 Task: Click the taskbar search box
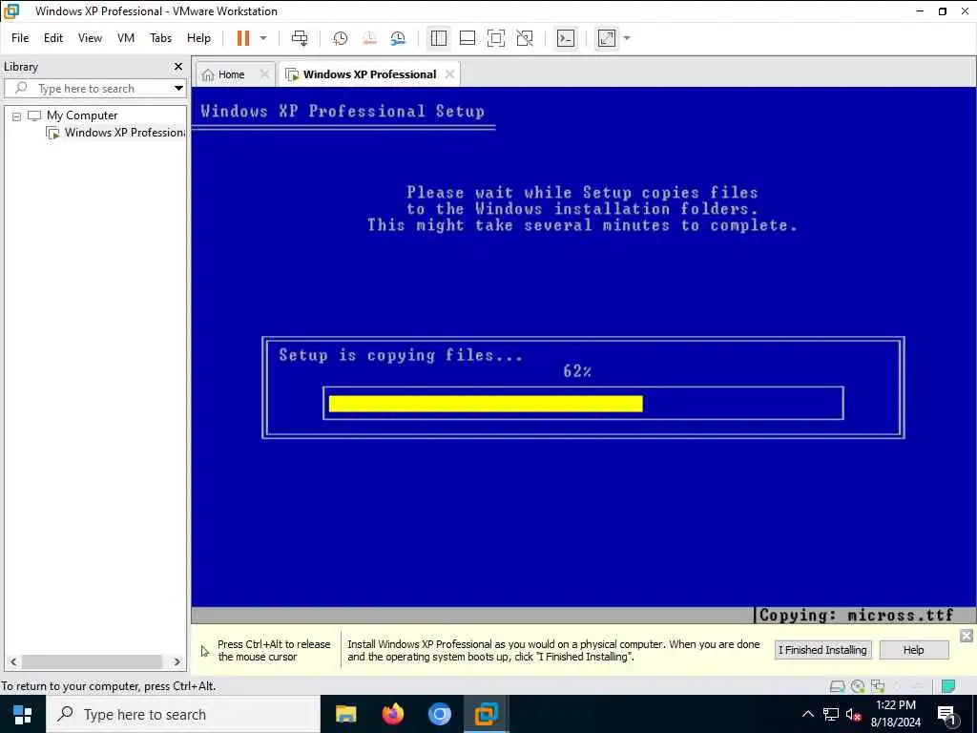pos(183,714)
